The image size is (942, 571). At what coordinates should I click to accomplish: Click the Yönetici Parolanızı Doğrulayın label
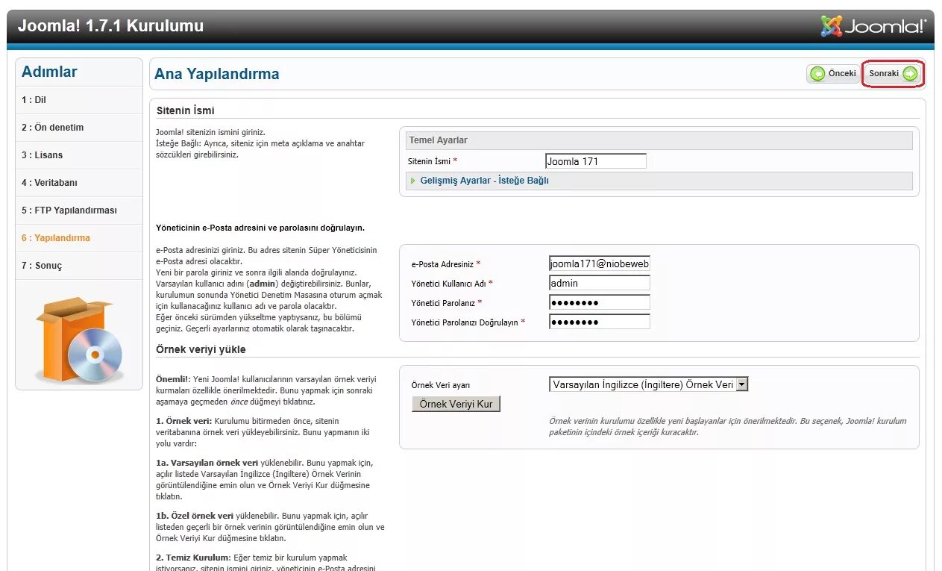468,322
